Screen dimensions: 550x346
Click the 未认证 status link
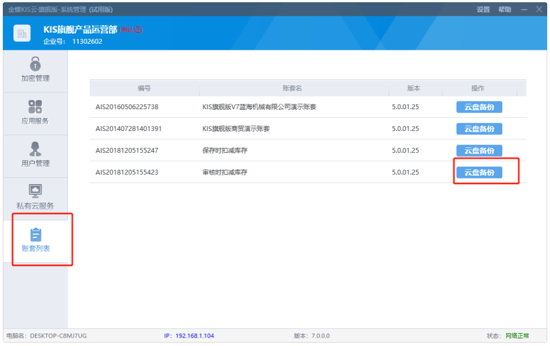(131, 30)
